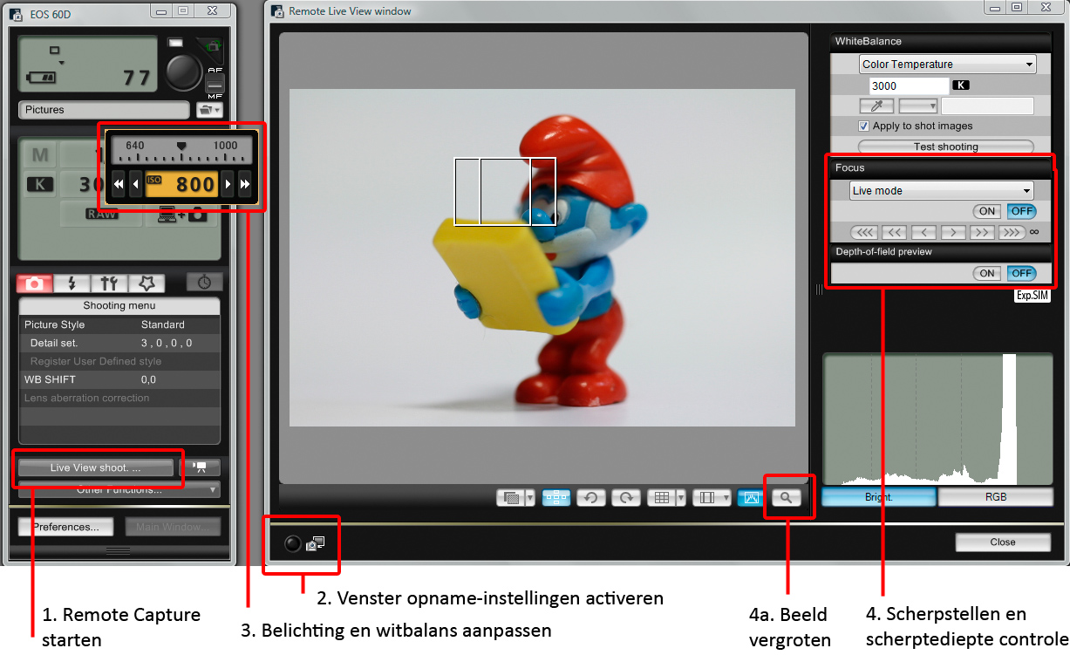Click the < fine focus-near button
1070x655 pixels.
(923, 232)
